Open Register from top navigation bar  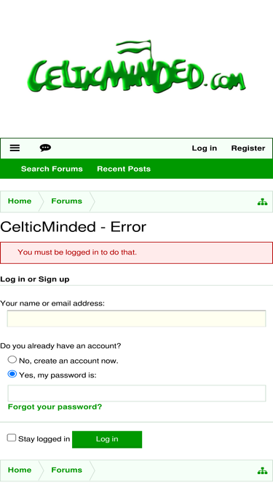point(248,148)
